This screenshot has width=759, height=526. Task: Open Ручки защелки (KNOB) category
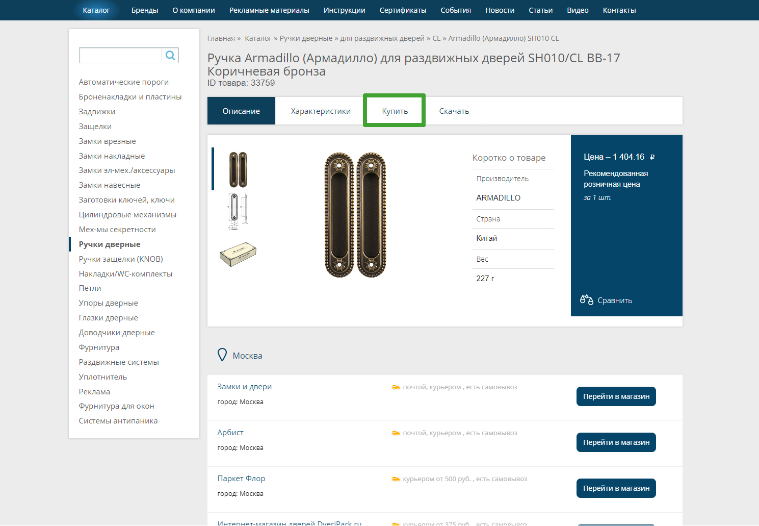click(121, 259)
